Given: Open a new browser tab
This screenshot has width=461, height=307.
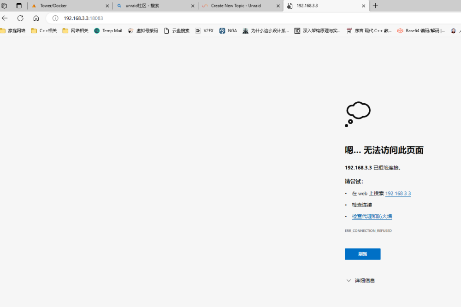Looking at the screenshot, I should point(375,6).
